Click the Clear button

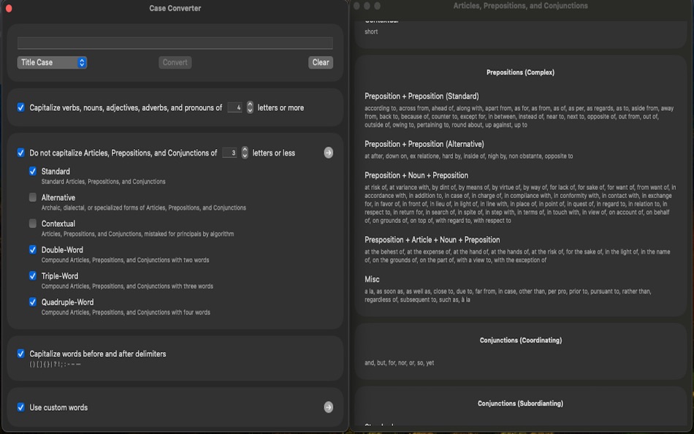[321, 62]
